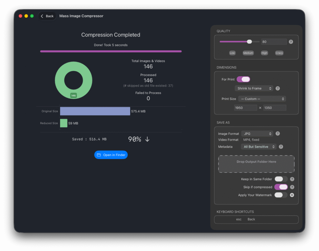Click help icon for Skip if compressed
This screenshot has height=251, width=319.
click(292, 187)
